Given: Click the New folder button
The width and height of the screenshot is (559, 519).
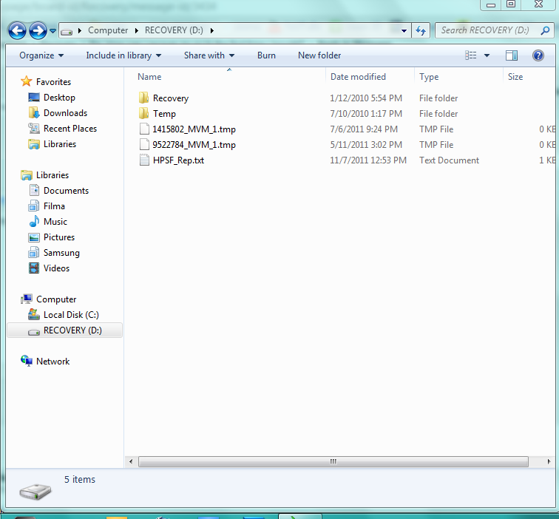Looking at the screenshot, I should pos(319,55).
